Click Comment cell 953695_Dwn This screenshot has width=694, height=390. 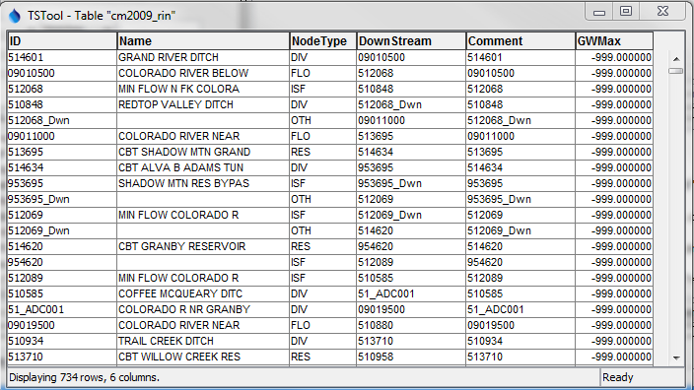(520, 199)
